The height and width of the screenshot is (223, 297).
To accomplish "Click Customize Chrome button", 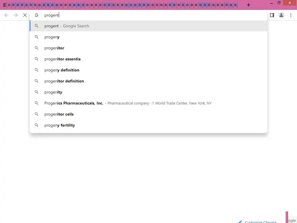I will point(258,221).
